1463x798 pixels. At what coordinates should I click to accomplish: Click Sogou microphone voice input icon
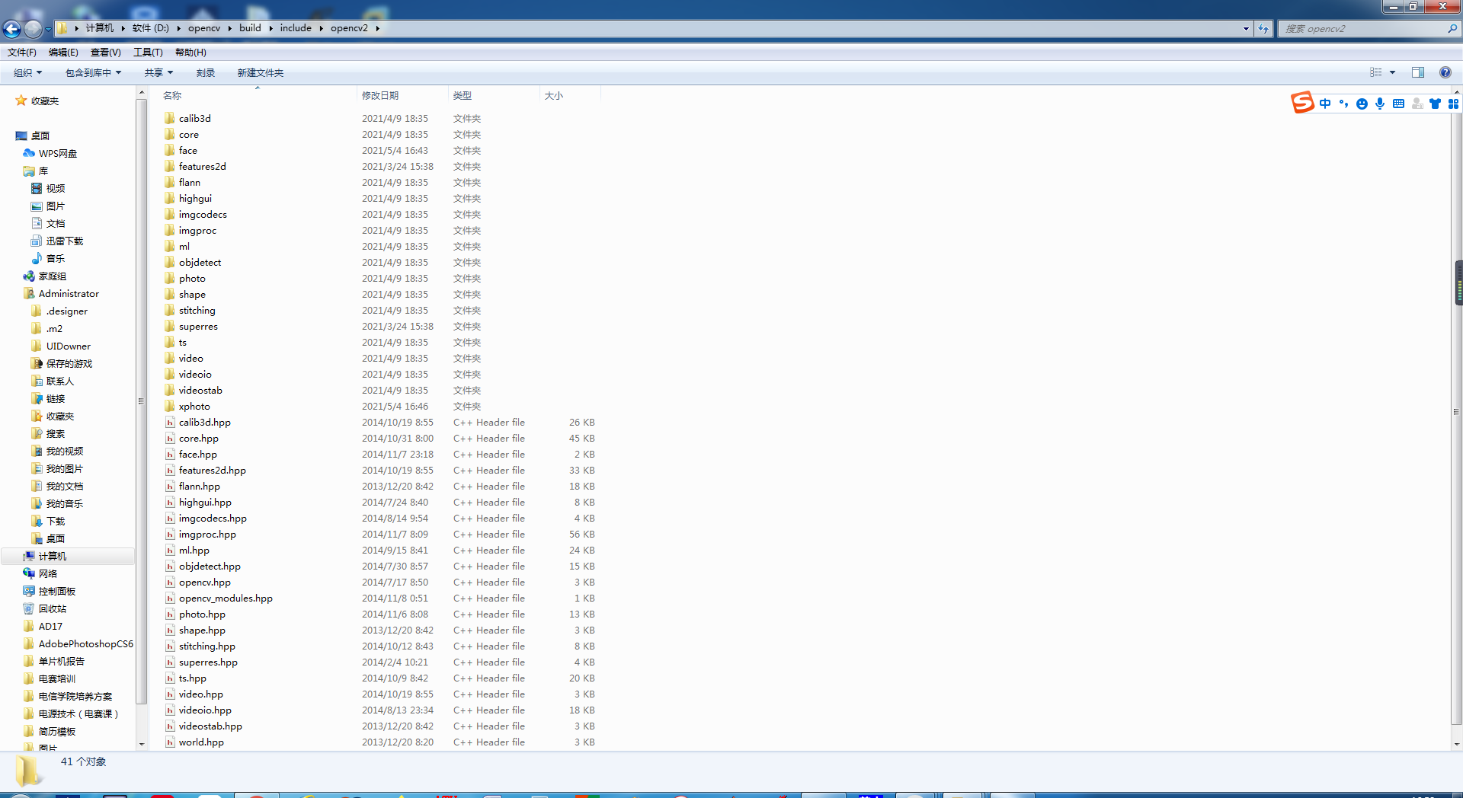click(1380, 104)
